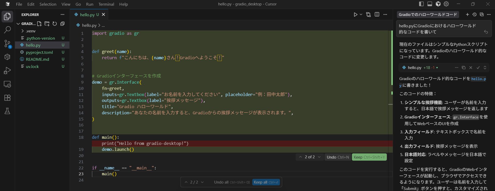
Task: Collapse all folders in Explorer
Action: (x=62, y=24)
